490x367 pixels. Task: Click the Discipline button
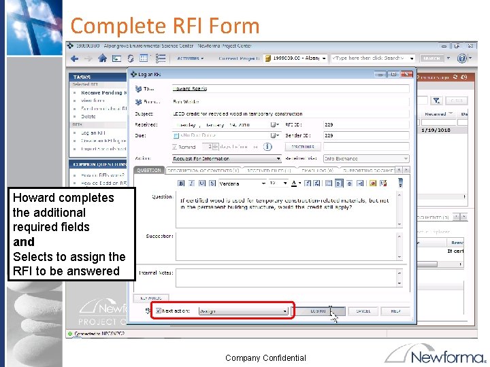click(x=302, y=147)
